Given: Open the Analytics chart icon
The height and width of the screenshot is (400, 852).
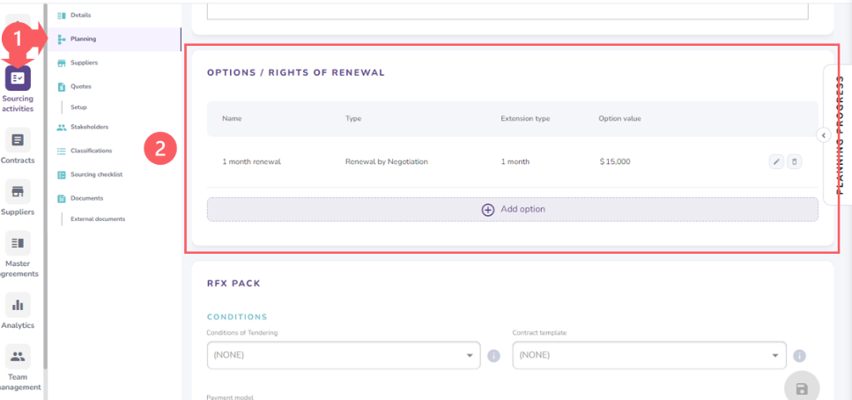Looking at the screenshot, I should 18,305.
